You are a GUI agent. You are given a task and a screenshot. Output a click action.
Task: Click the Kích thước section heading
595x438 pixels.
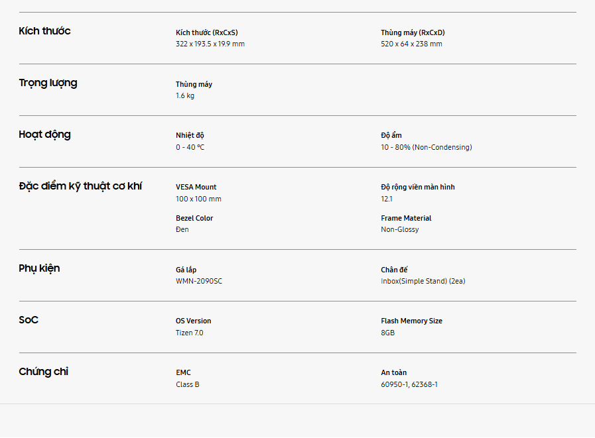44,31
